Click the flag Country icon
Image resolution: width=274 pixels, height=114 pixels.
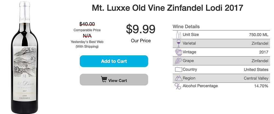(178, 70)
